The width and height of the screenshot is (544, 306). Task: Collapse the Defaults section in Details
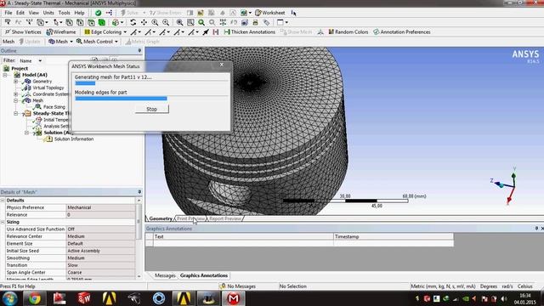click(x=3, y=201)
